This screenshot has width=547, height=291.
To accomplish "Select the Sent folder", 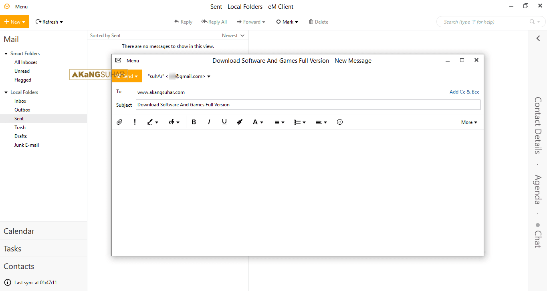I will click(43, 119).
